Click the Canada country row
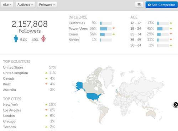The width and height of the screenshot is (178, 131). (x=30, y=78)
